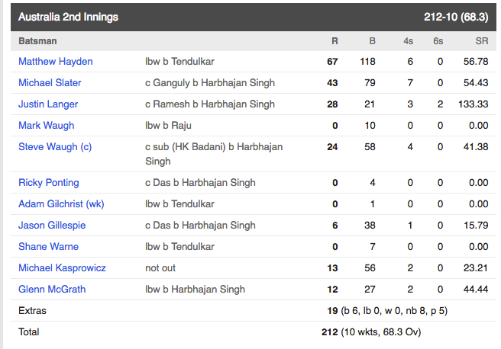Click the Ricky Ponting link
Viewport: 501px width, 349px height.
[x=49, y=183]
